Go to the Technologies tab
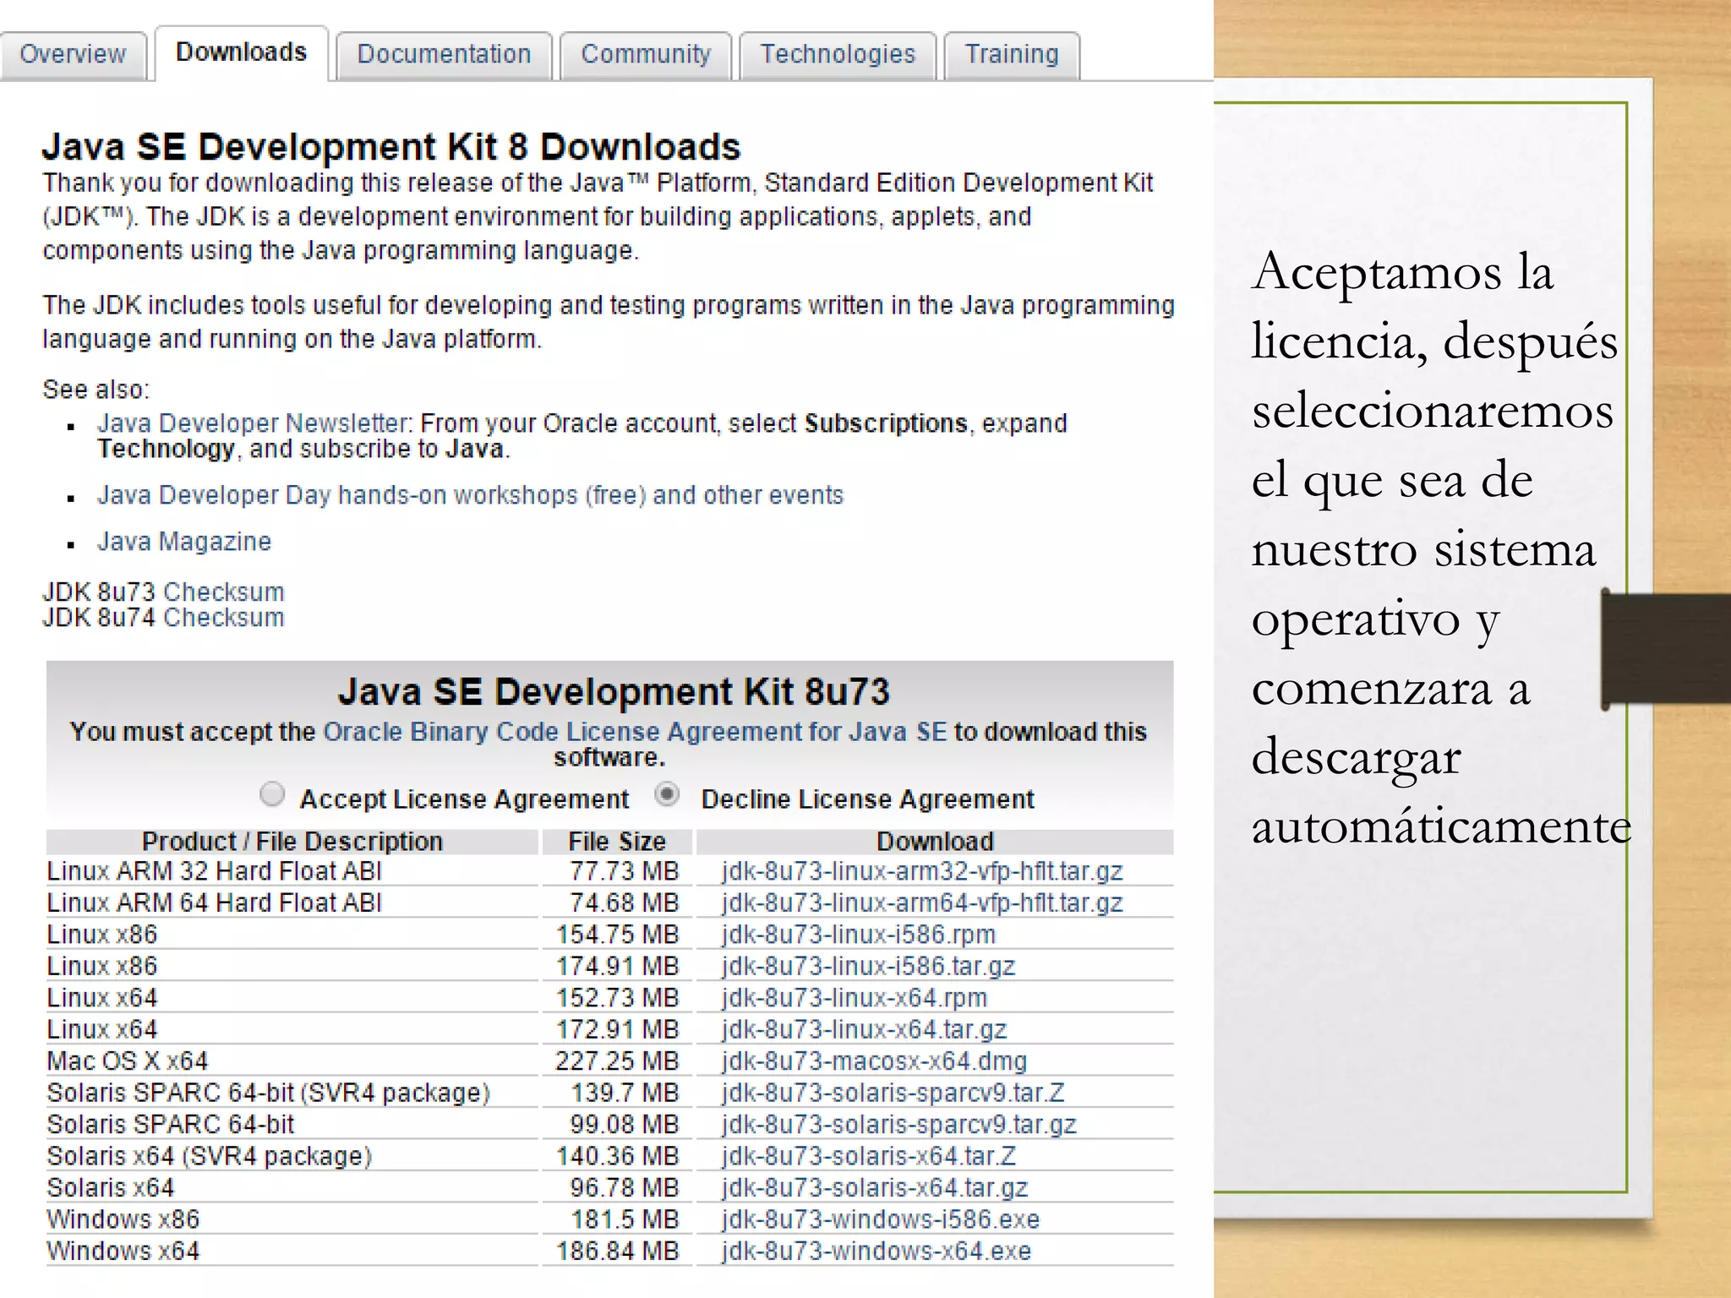This screenshot has height=1298, width=1731. [x=838, y=55]
